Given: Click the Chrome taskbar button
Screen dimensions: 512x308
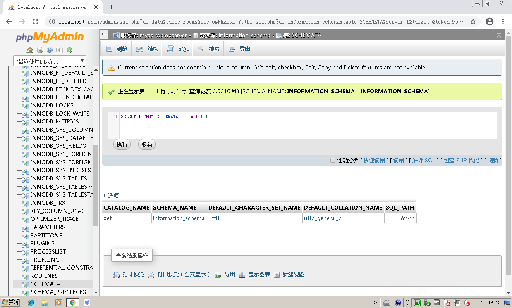Looking at the screenshot, I should 73,303.
